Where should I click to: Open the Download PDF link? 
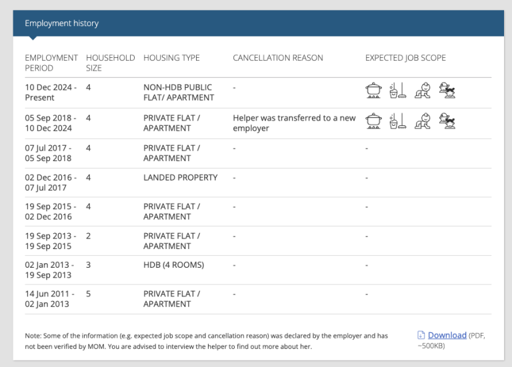coord(447,335)
